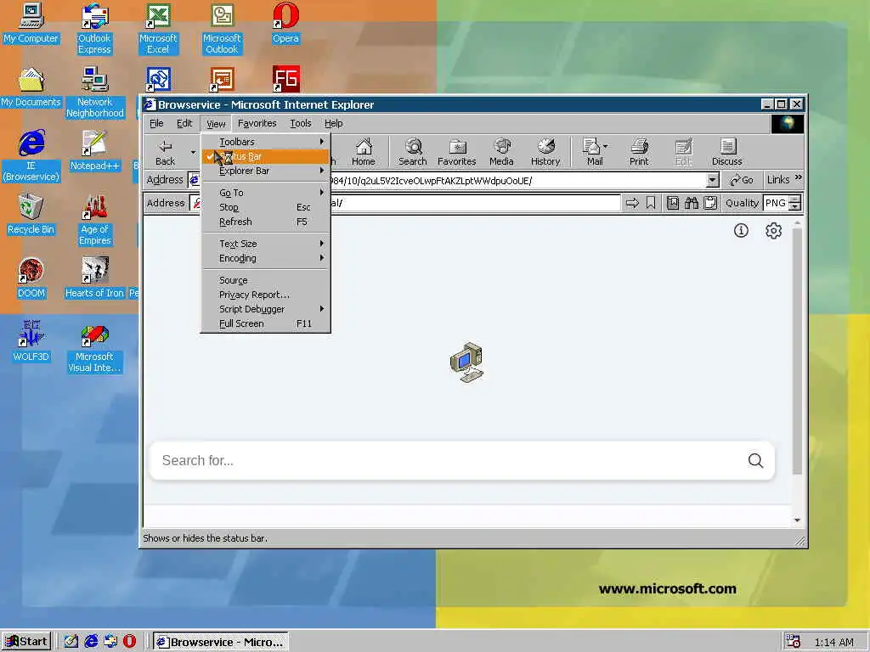Launch Opera from quick launch bar
The image size is (870, 652).
coord(129,641)
